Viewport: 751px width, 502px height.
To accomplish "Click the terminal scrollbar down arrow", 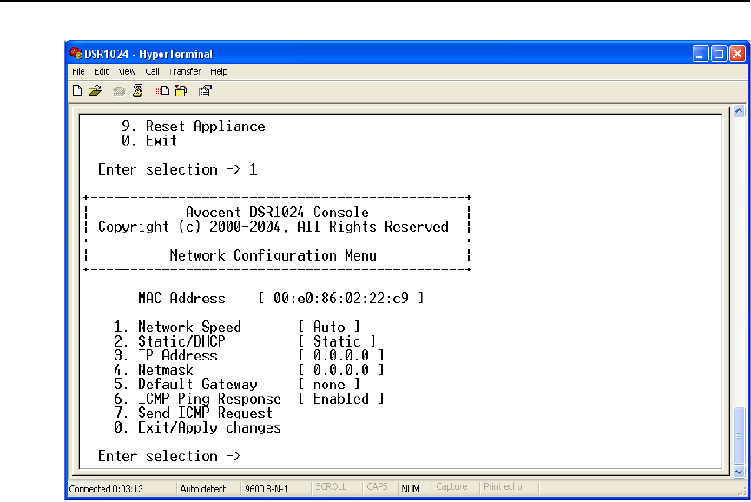I will [x=739, y=471].
